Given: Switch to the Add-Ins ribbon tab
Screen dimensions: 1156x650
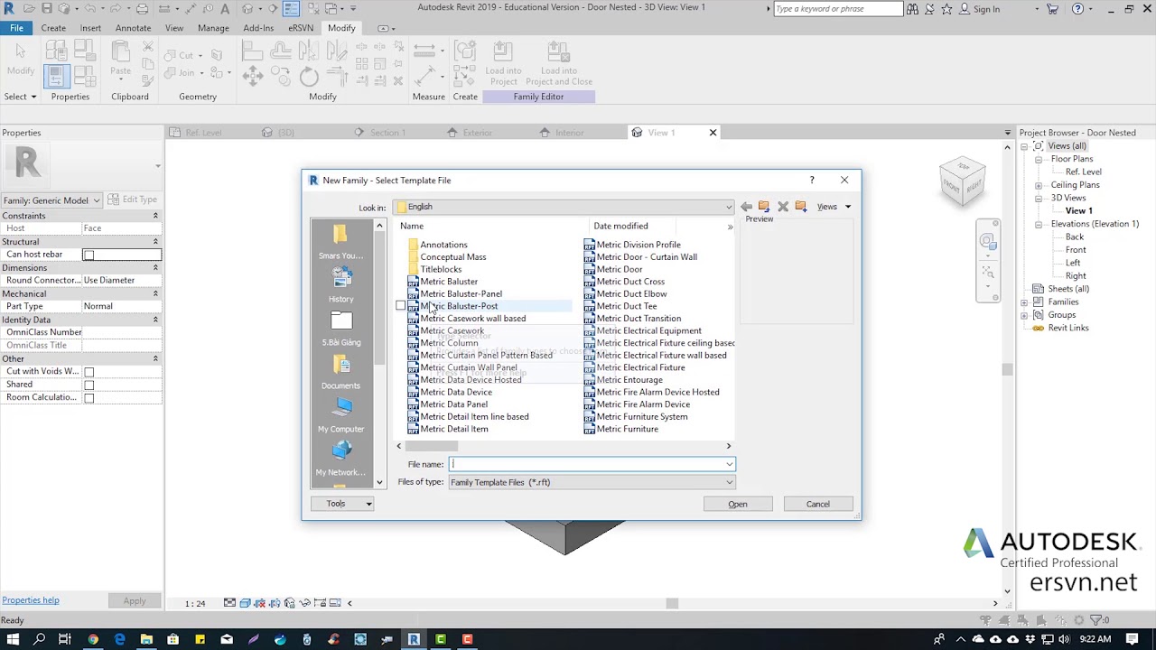Looking at the screenshot, I should [x=258, y=28].
